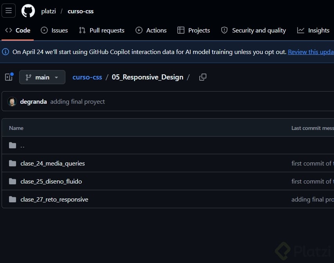
Task: Navigate to curso-css breadcrumb link
Action: click(87, 77)
